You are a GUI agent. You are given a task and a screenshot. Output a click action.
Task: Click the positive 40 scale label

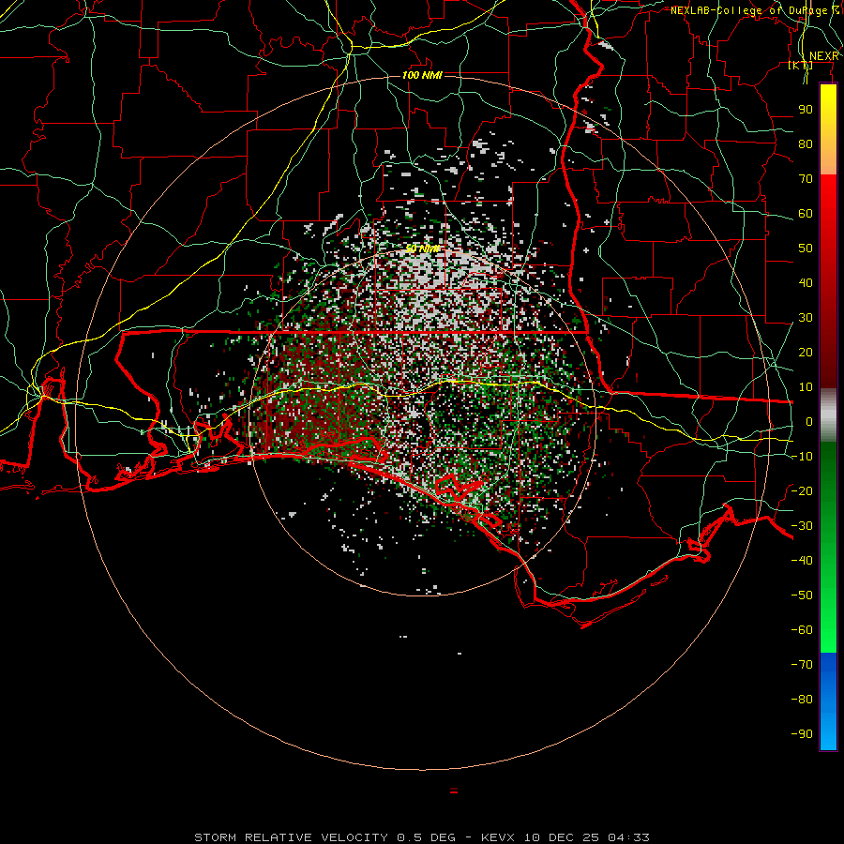(806, 282)
